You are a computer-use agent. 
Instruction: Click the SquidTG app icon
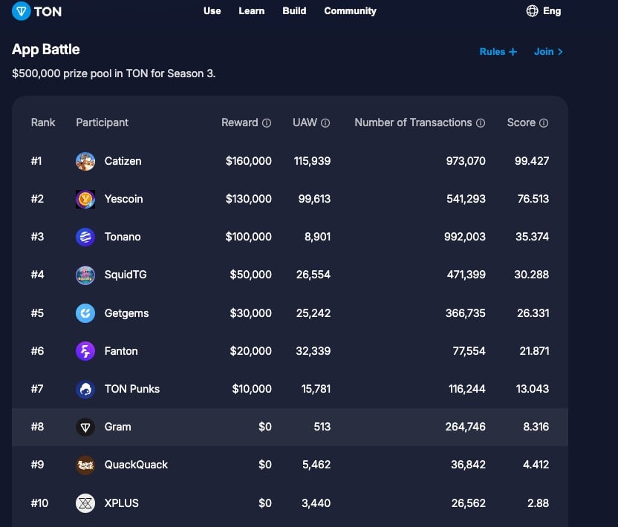(x=85, y=275)
